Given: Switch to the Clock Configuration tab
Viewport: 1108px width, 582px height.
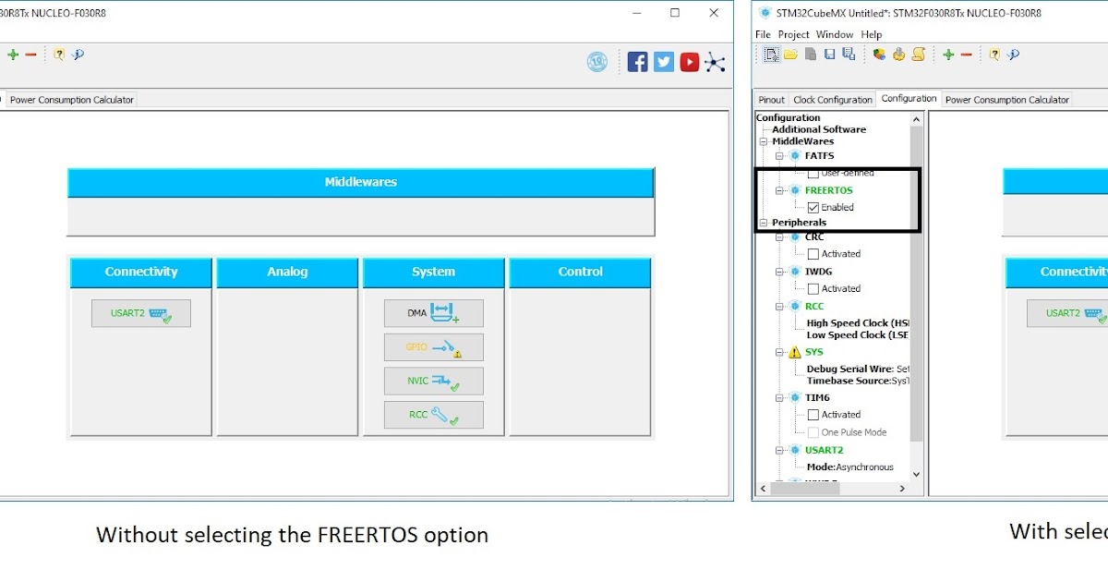Looking at the screenshot, I should 833,98.
